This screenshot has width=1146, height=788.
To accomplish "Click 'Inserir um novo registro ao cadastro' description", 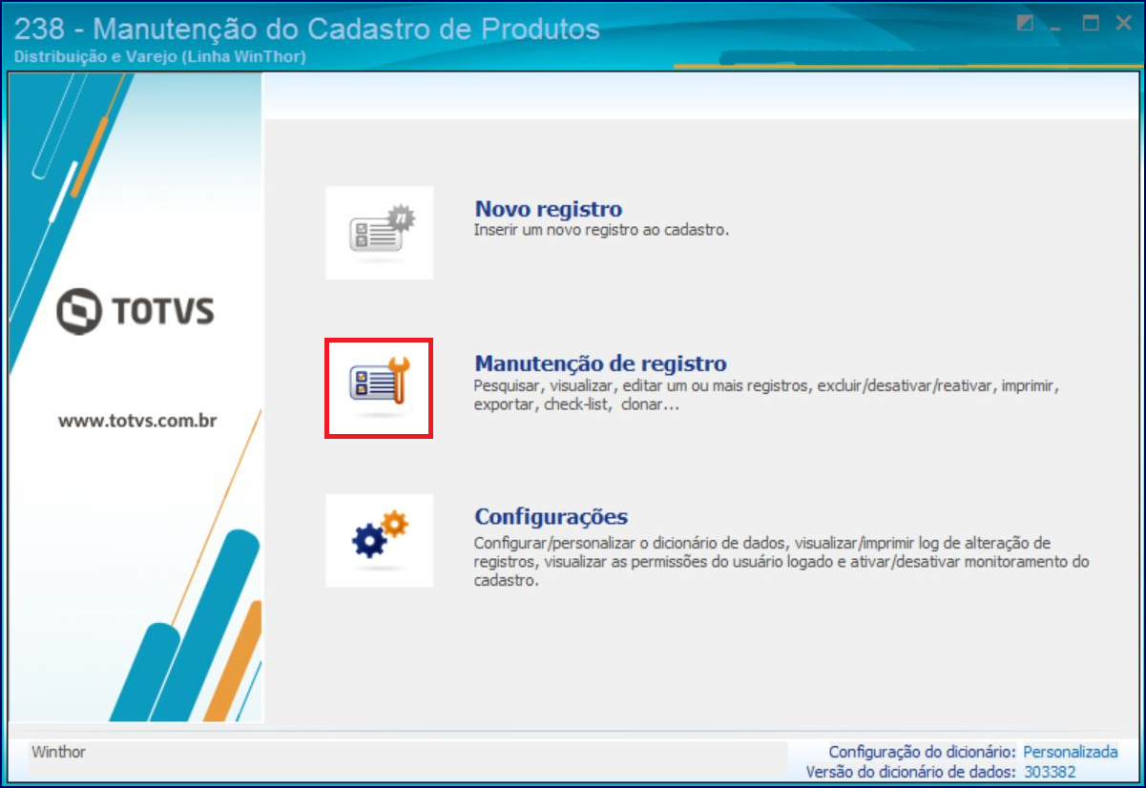I will tap(601, 230).
